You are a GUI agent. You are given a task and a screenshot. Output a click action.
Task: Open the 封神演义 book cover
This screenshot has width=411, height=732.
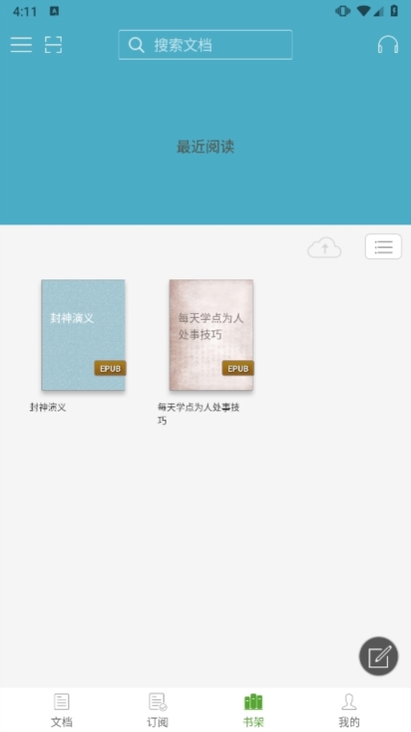tap(83, 335)
